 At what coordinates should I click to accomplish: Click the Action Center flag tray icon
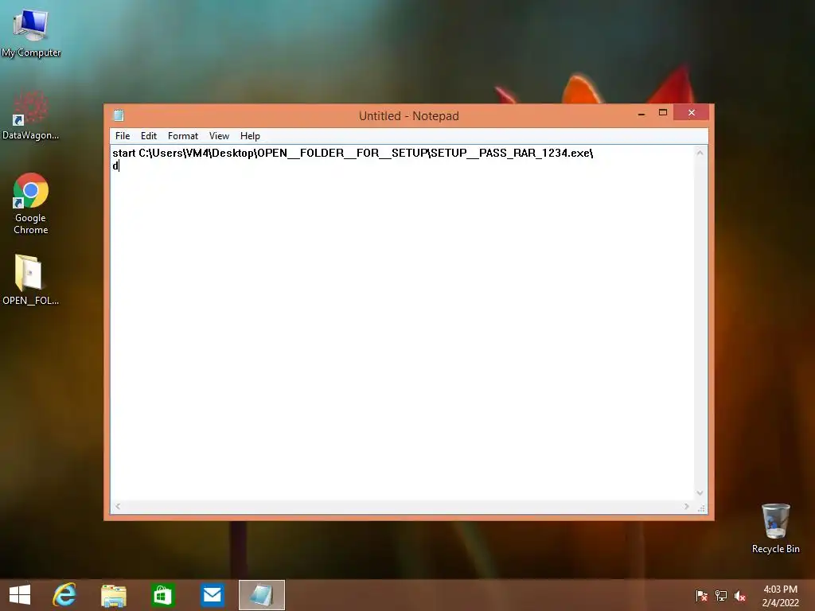[701, 596]
